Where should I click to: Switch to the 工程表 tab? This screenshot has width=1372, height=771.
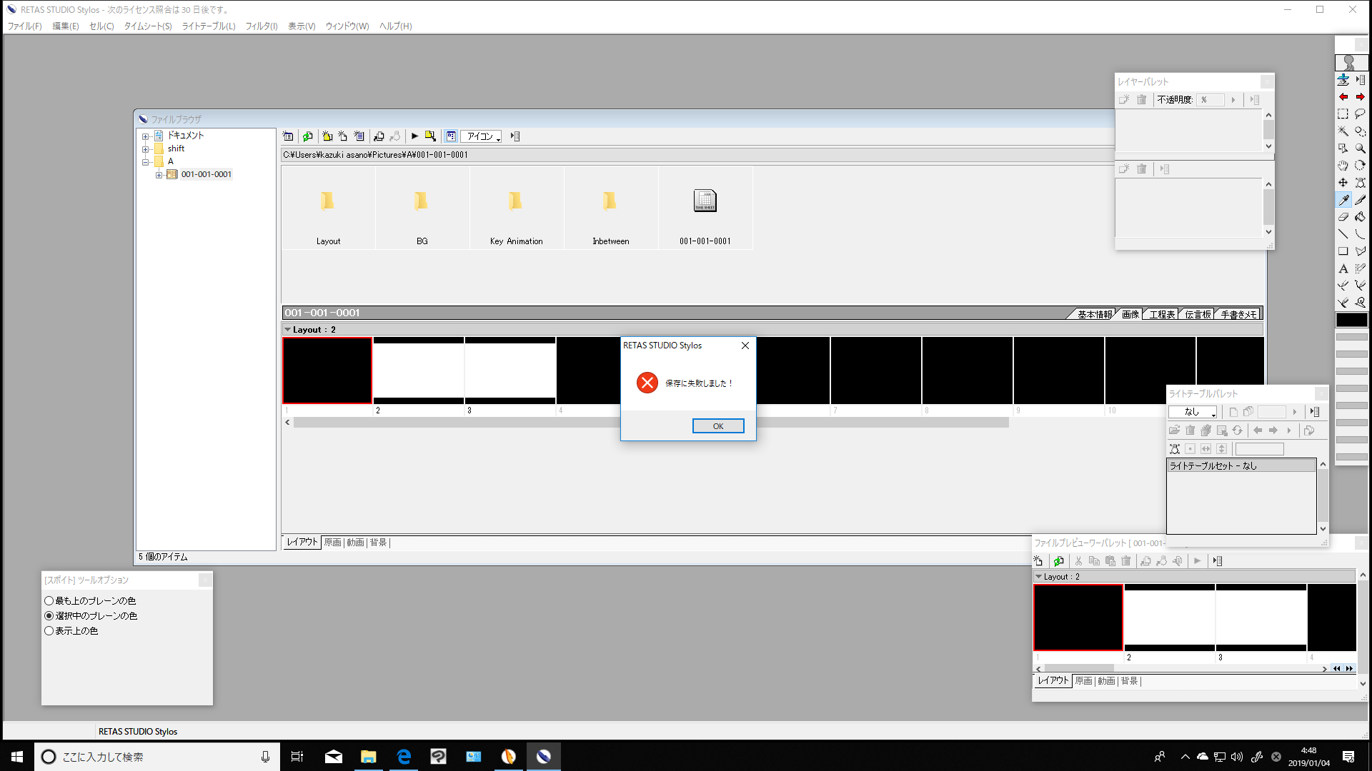coord(1162,314)
